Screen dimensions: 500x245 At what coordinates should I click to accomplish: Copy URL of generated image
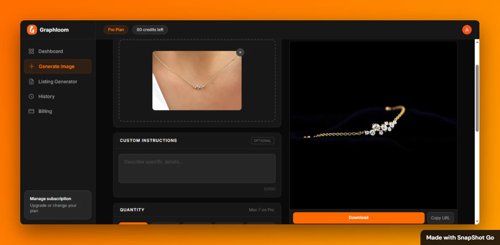tap(440, 218)
